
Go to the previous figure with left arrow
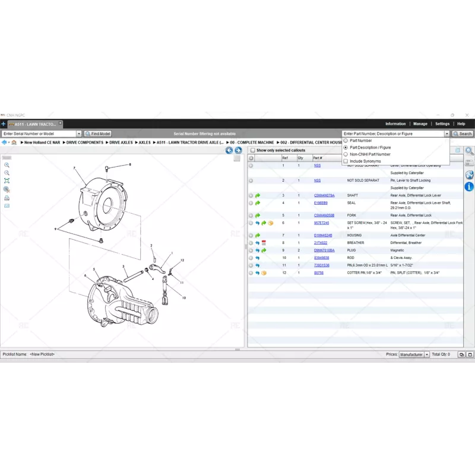pos(229,151)
